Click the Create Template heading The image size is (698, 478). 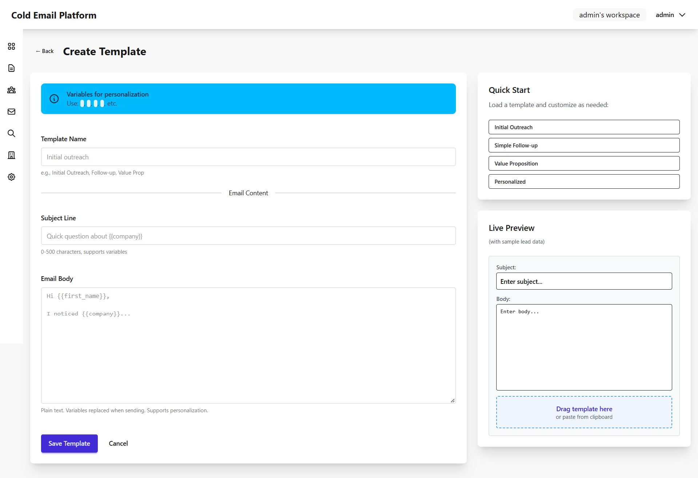click(x=105, y=52)
